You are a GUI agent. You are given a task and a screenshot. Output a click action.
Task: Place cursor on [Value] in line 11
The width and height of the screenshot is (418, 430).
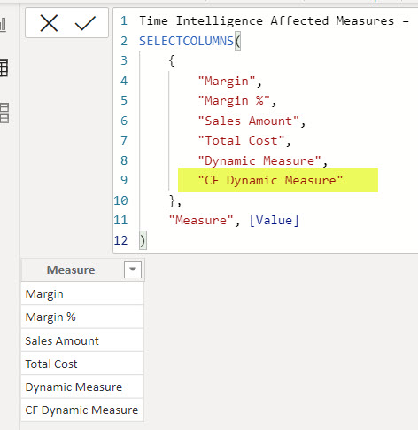coord(275,221)
